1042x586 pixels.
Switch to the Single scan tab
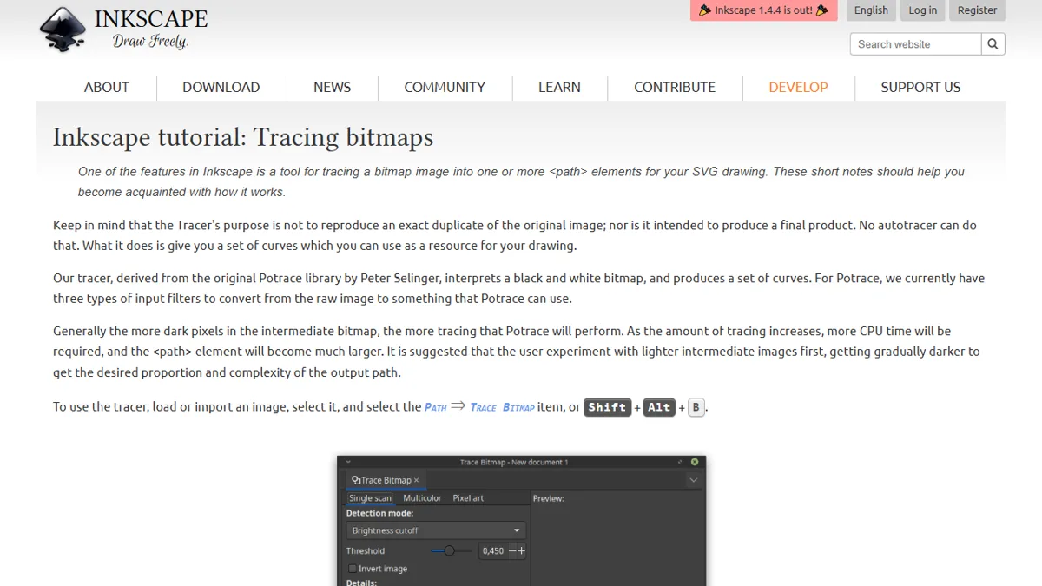370,498
